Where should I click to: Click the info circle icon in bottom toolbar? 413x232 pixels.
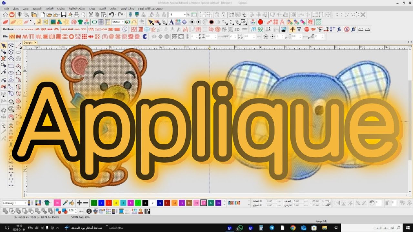click(x=89, y=211)
